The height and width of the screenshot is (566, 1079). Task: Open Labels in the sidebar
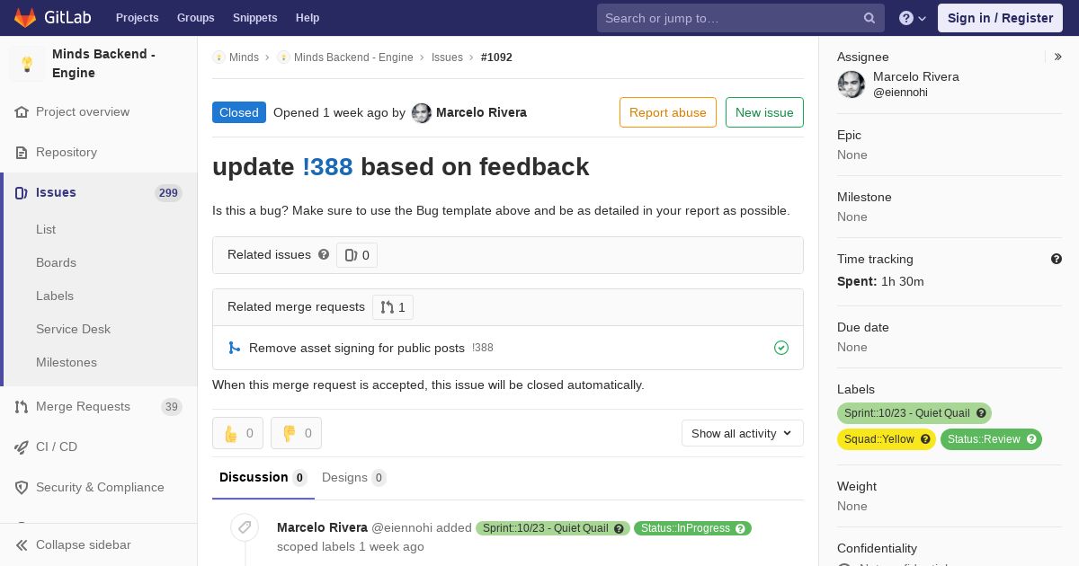point(55,296)
